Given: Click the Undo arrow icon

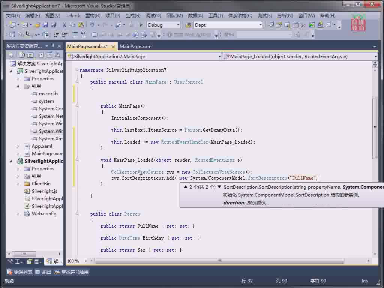Looking at the screenshot, I should [92, 25].
